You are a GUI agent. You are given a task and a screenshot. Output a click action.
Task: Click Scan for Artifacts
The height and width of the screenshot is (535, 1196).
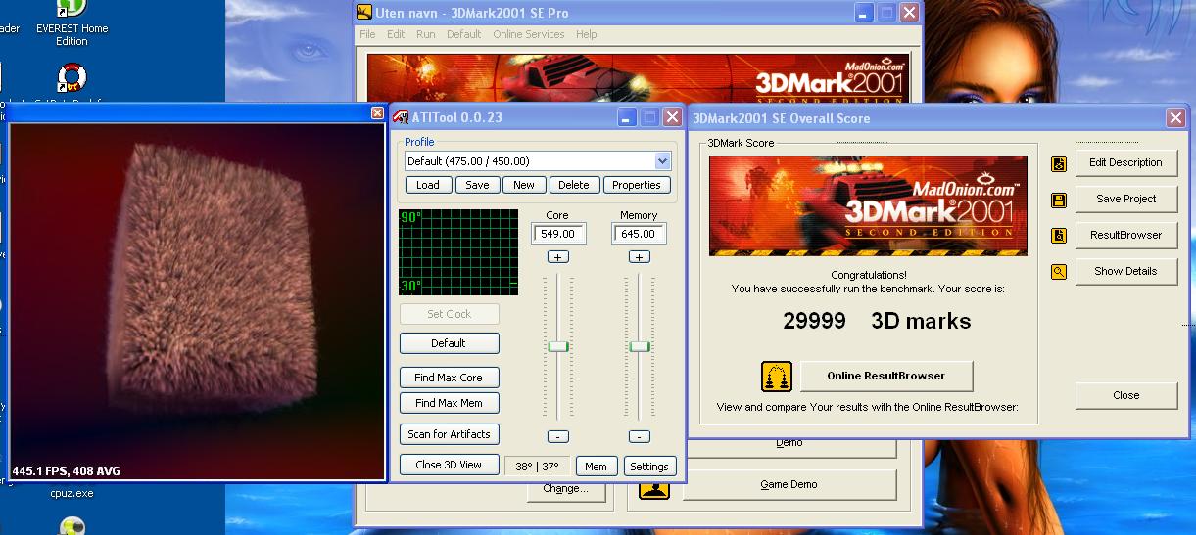pos(449,434)
